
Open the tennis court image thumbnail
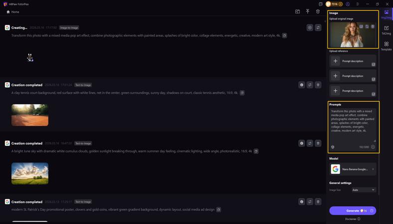click(30, 115)
